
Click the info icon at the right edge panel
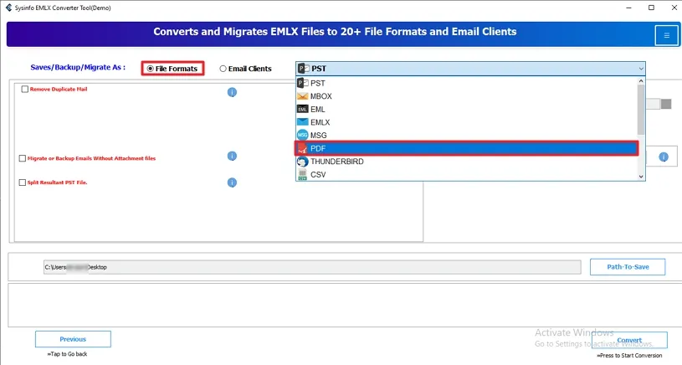pyautogui.click(x=664, y=157)
